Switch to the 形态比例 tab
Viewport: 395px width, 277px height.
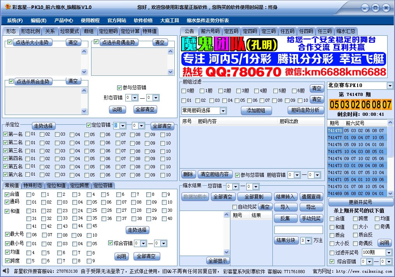(x=31, y=31)
